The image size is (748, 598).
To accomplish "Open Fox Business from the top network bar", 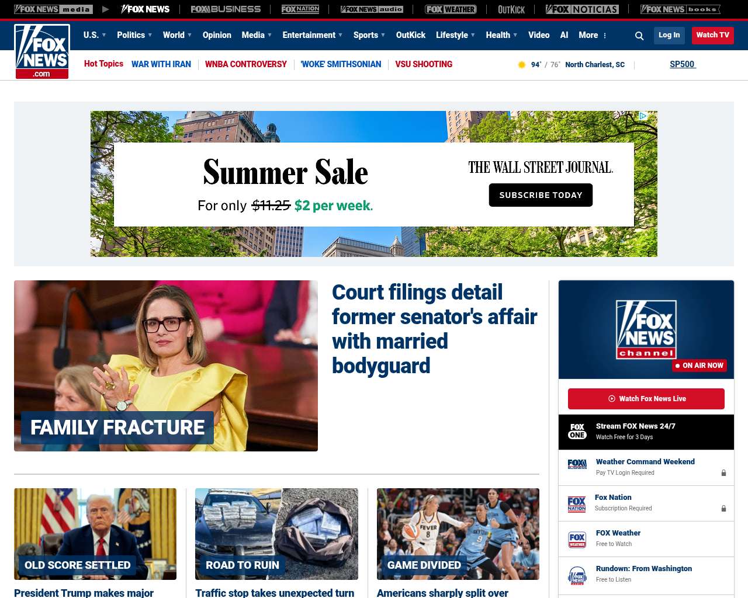I will click(x=226, y=9).
